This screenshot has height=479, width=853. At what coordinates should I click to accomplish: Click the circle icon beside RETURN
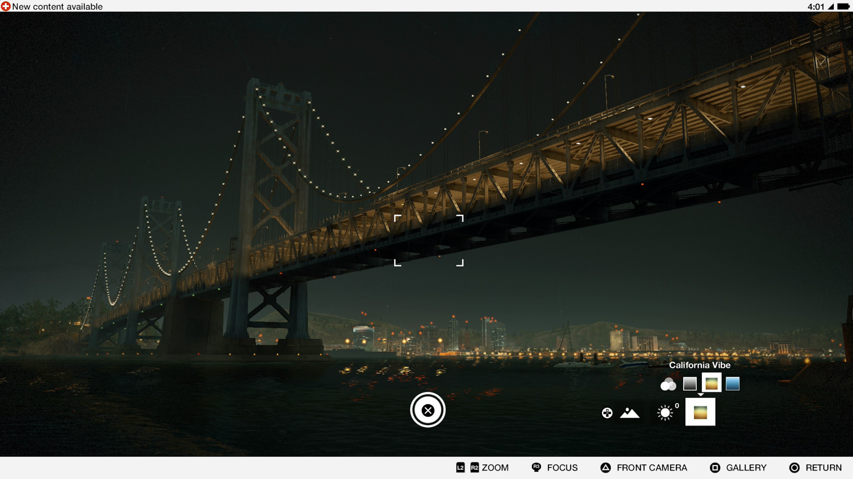pyautogui.click(x=794, y=468)
